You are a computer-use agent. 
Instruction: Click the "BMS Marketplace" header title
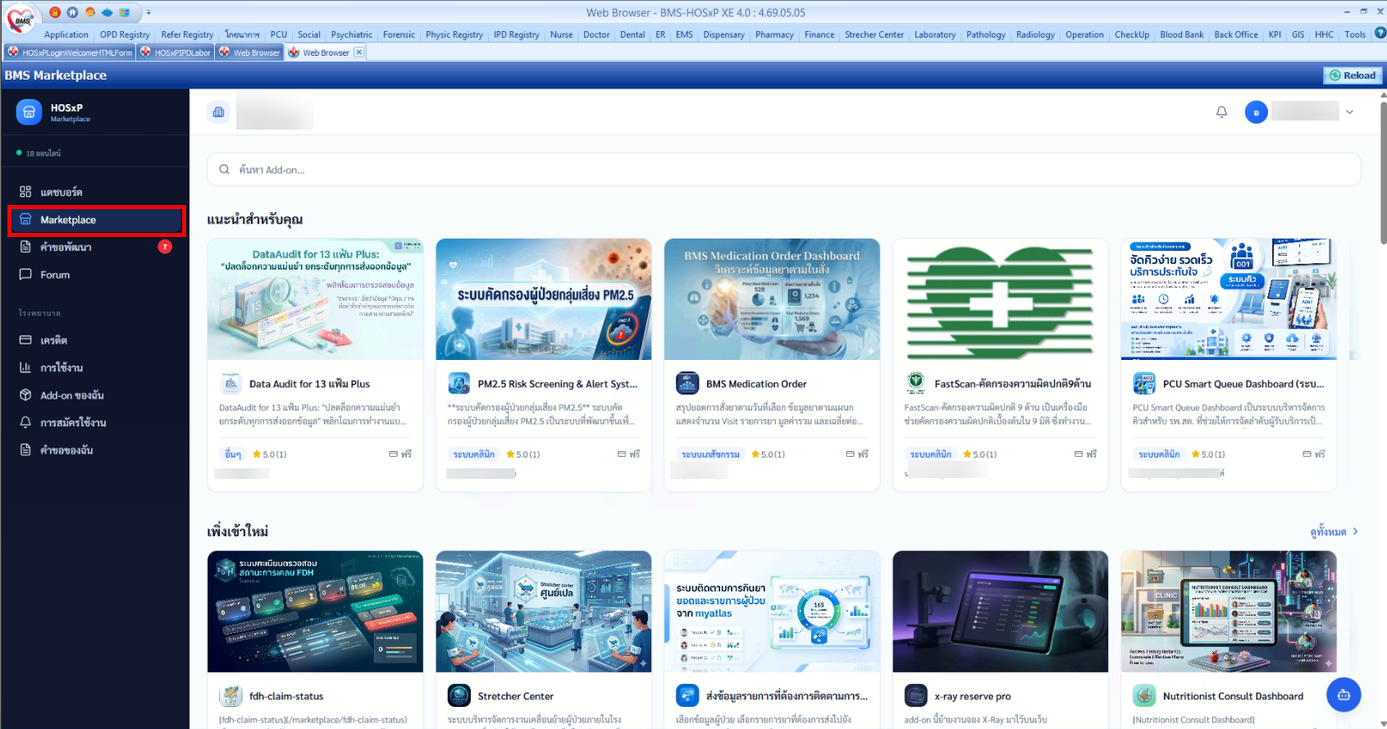click(x=56, y=75)
